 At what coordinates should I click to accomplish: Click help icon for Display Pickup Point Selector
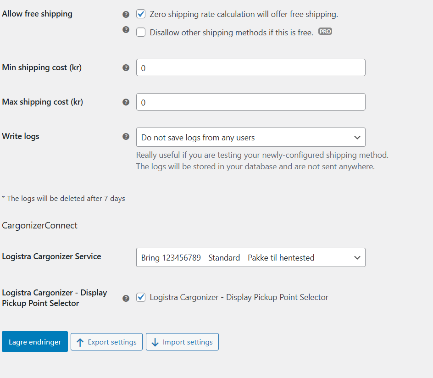pos(126,298)
